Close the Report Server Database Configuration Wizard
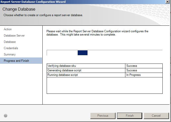171x122 pixels. coord(167,2)
